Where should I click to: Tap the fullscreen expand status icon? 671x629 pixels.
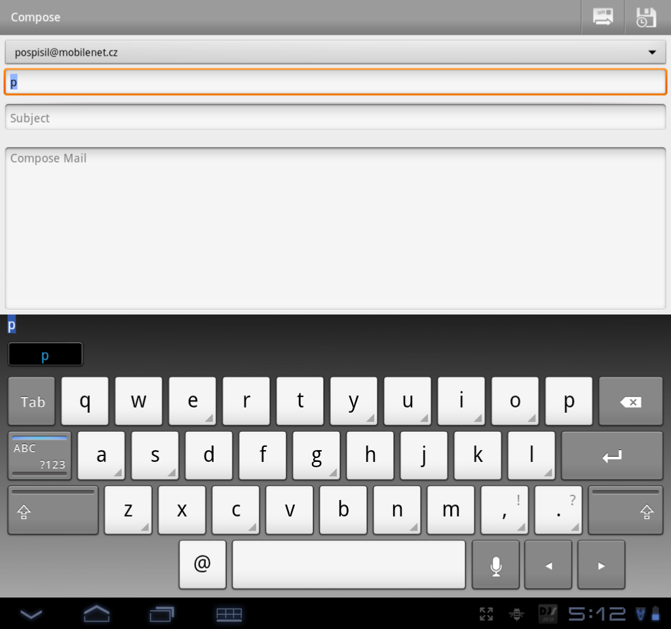click(486, 615)
